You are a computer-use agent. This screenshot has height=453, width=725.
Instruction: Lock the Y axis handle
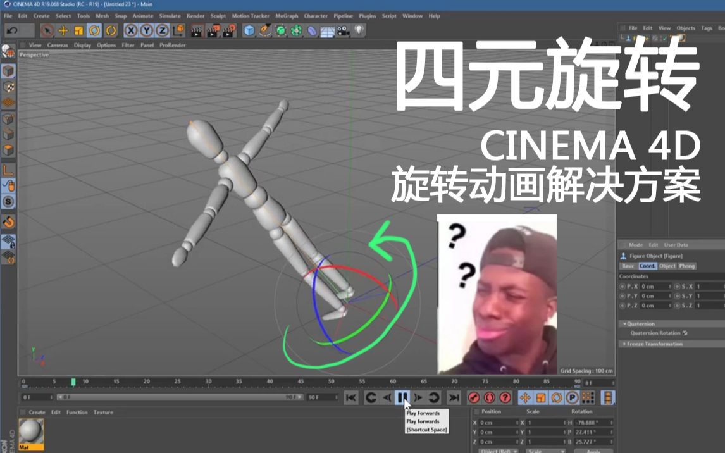[x=146, y=30]
